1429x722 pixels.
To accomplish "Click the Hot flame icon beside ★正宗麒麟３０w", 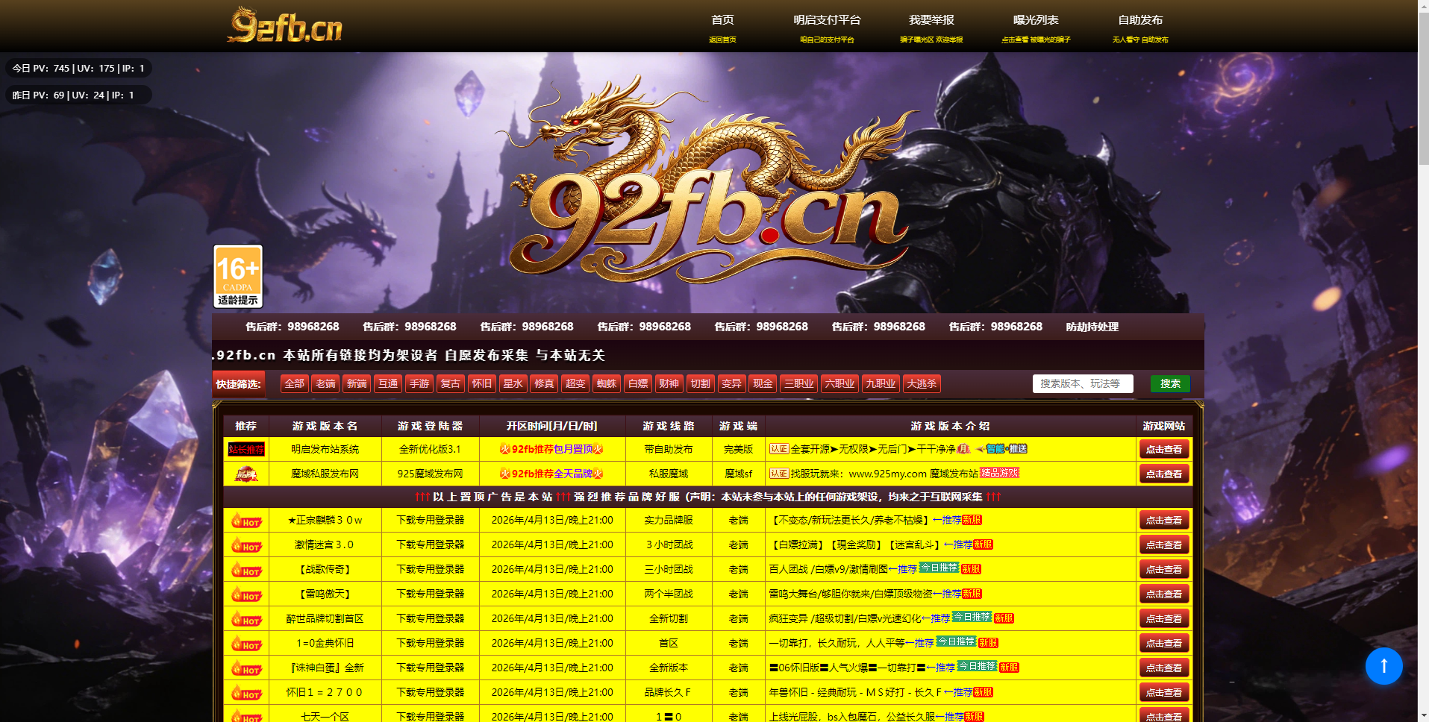I will coord(246,520).
